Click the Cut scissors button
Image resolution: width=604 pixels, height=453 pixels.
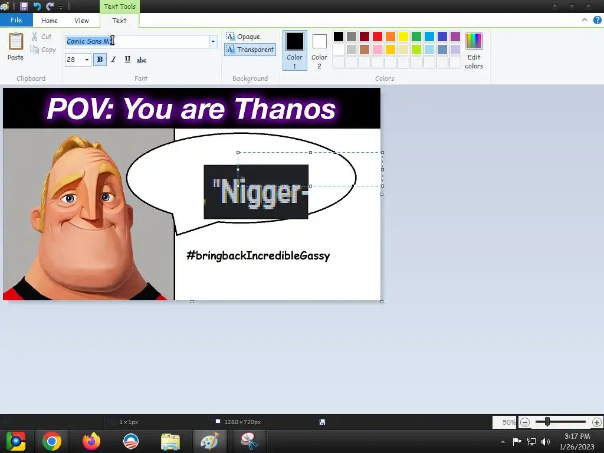coord(42,37)
